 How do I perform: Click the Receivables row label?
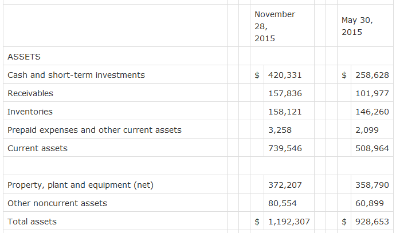coord(30,93)
